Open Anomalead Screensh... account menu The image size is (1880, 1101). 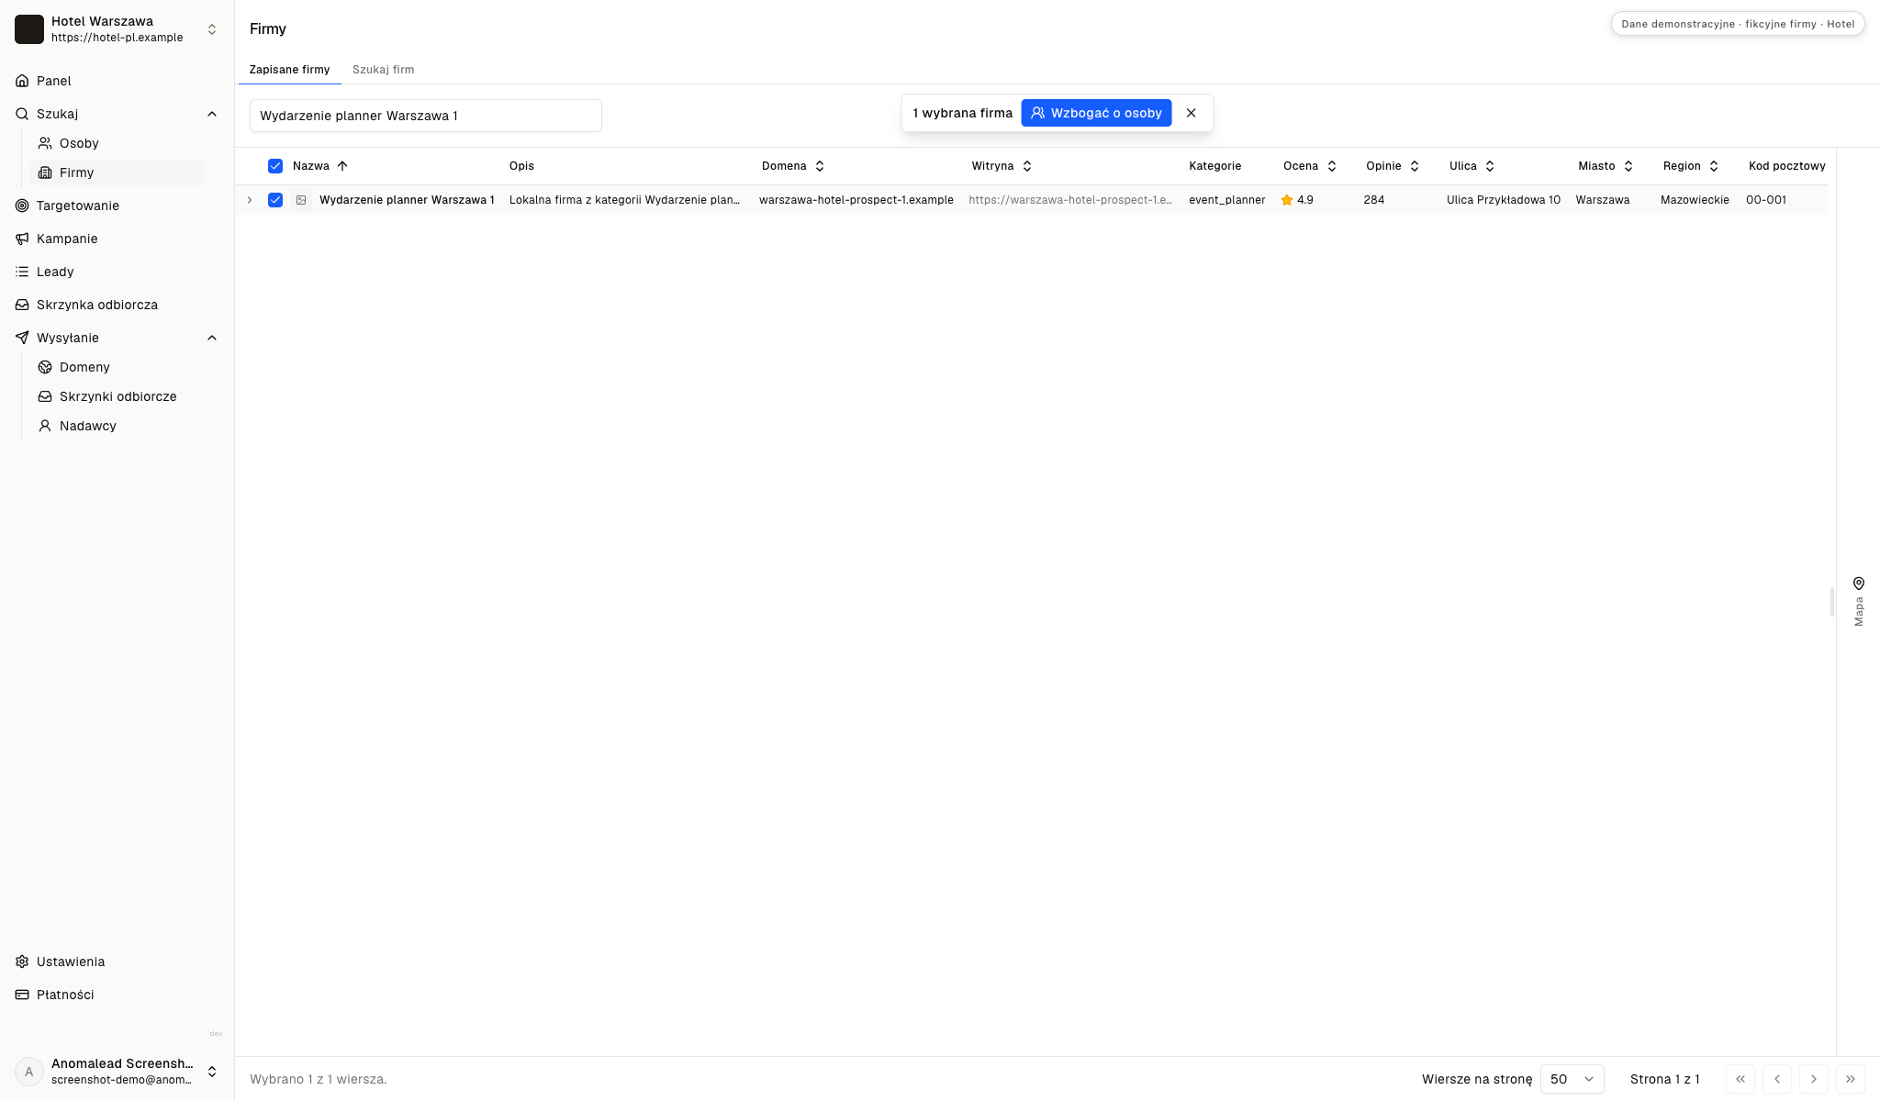117,1071
